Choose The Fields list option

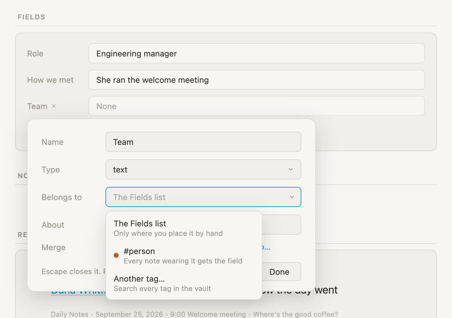click(x=184, y=228)
